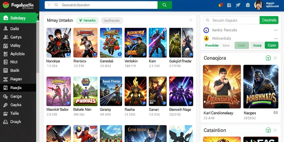The height and width of the screenshot is (142, 284).
Task: Click the green T icon beside Cenaojora
Action: [x=268, y=58]
